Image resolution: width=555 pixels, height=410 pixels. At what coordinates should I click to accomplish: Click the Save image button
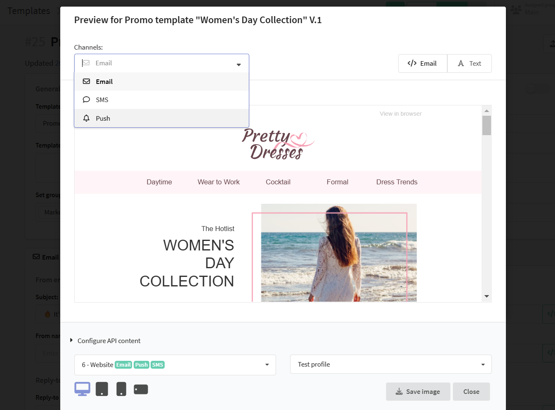[x=418, y=391]
